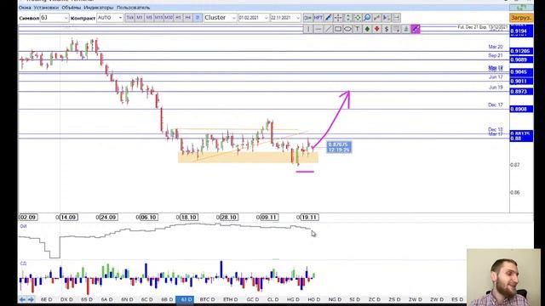Switch to the 6C D tab
Image resolution: width=545 pixels, height=306 pixels.
tap(147, 299)
